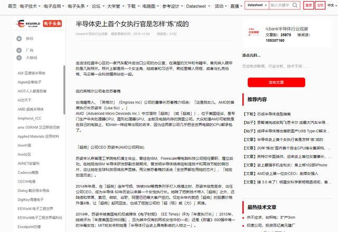The width and height of the screenshot is (338, 232).
Task: Open AVNET安富利 vendor
Action: tap(29, 163)
